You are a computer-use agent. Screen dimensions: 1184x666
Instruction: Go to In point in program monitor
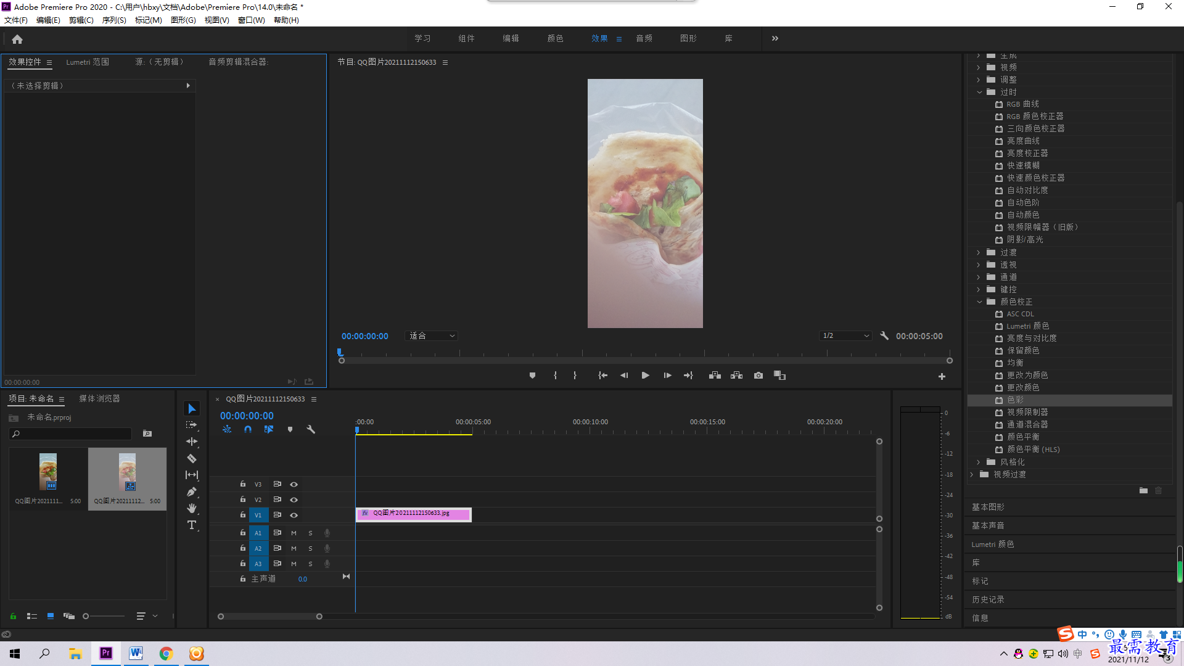click(x=602, y=376)
